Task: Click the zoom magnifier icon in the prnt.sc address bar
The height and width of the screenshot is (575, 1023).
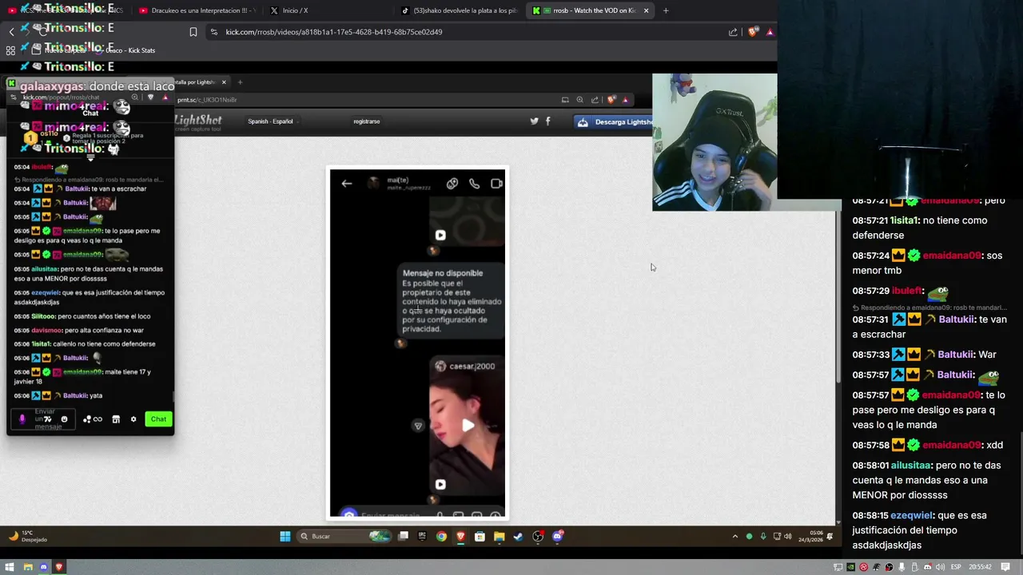Action: click(x=579, y=100)
